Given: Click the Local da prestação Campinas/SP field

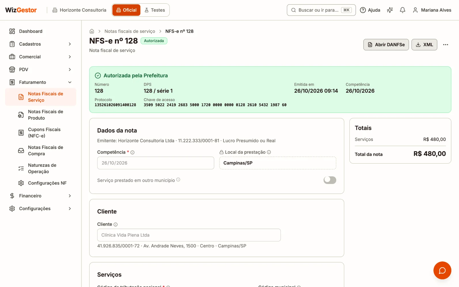Looking at the screenshot, I should [x=278, y=163].
